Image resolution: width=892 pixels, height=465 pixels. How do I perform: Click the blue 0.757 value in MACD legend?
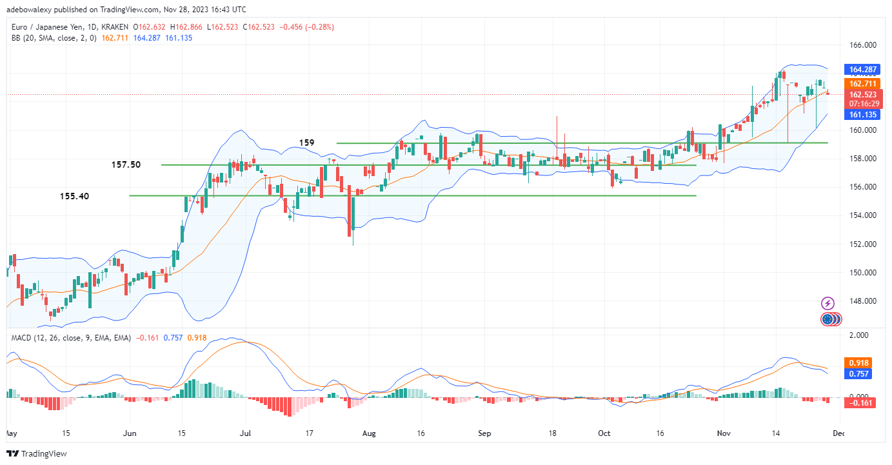(172, 338)
